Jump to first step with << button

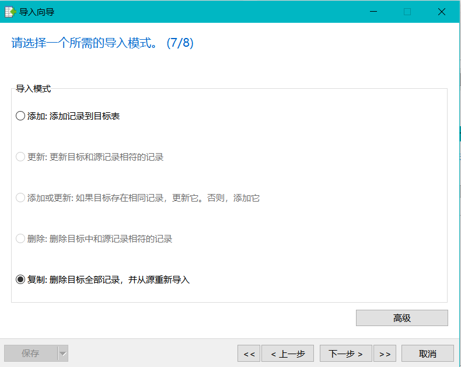(248, 354)
